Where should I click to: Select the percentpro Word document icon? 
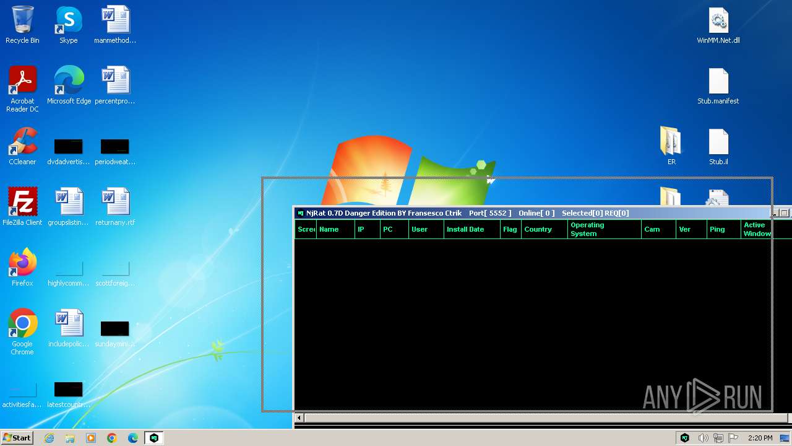[115, 85]
